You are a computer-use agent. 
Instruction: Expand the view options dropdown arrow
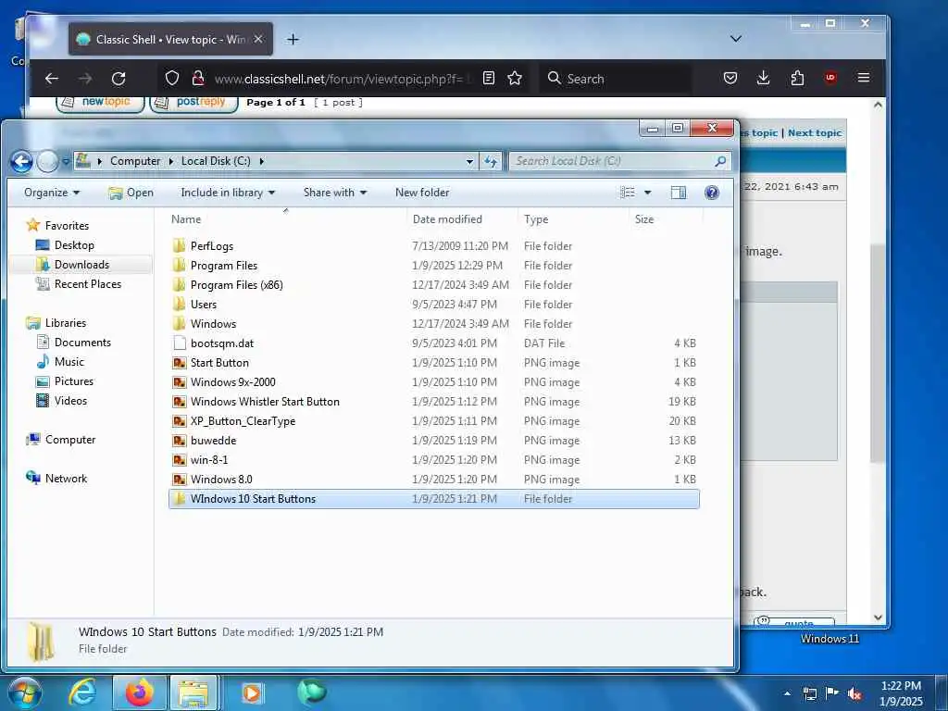(x=647, y=193)
